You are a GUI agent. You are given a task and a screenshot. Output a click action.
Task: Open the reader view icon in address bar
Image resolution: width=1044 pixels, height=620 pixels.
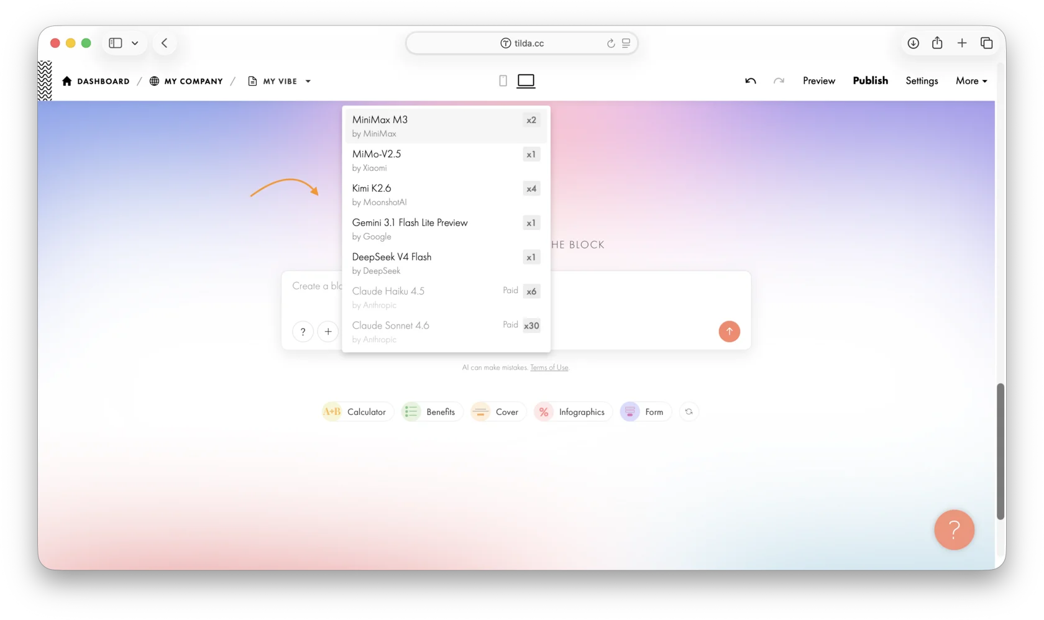pyautogui.click(x=626, y=43)
